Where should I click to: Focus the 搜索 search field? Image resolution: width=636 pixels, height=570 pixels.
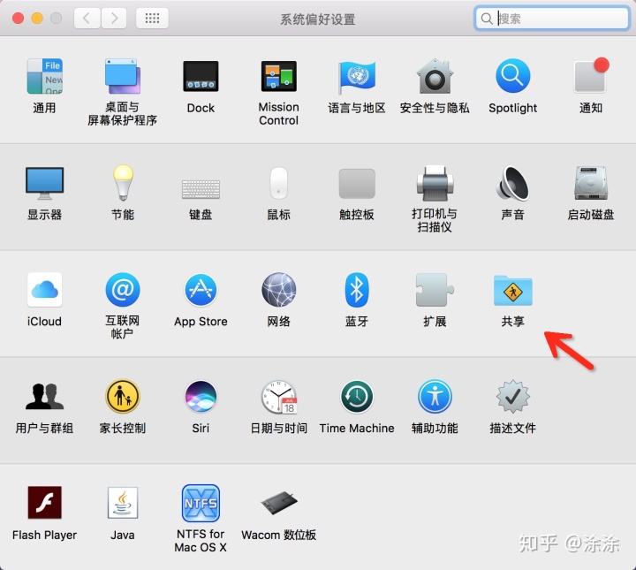click(551, 19)
